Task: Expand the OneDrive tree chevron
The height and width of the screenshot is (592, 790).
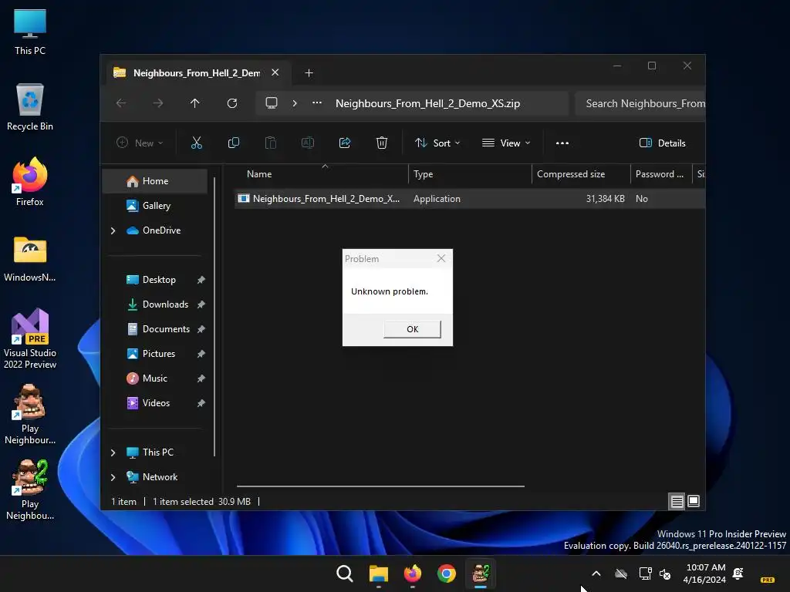Action: click(113, 230)
